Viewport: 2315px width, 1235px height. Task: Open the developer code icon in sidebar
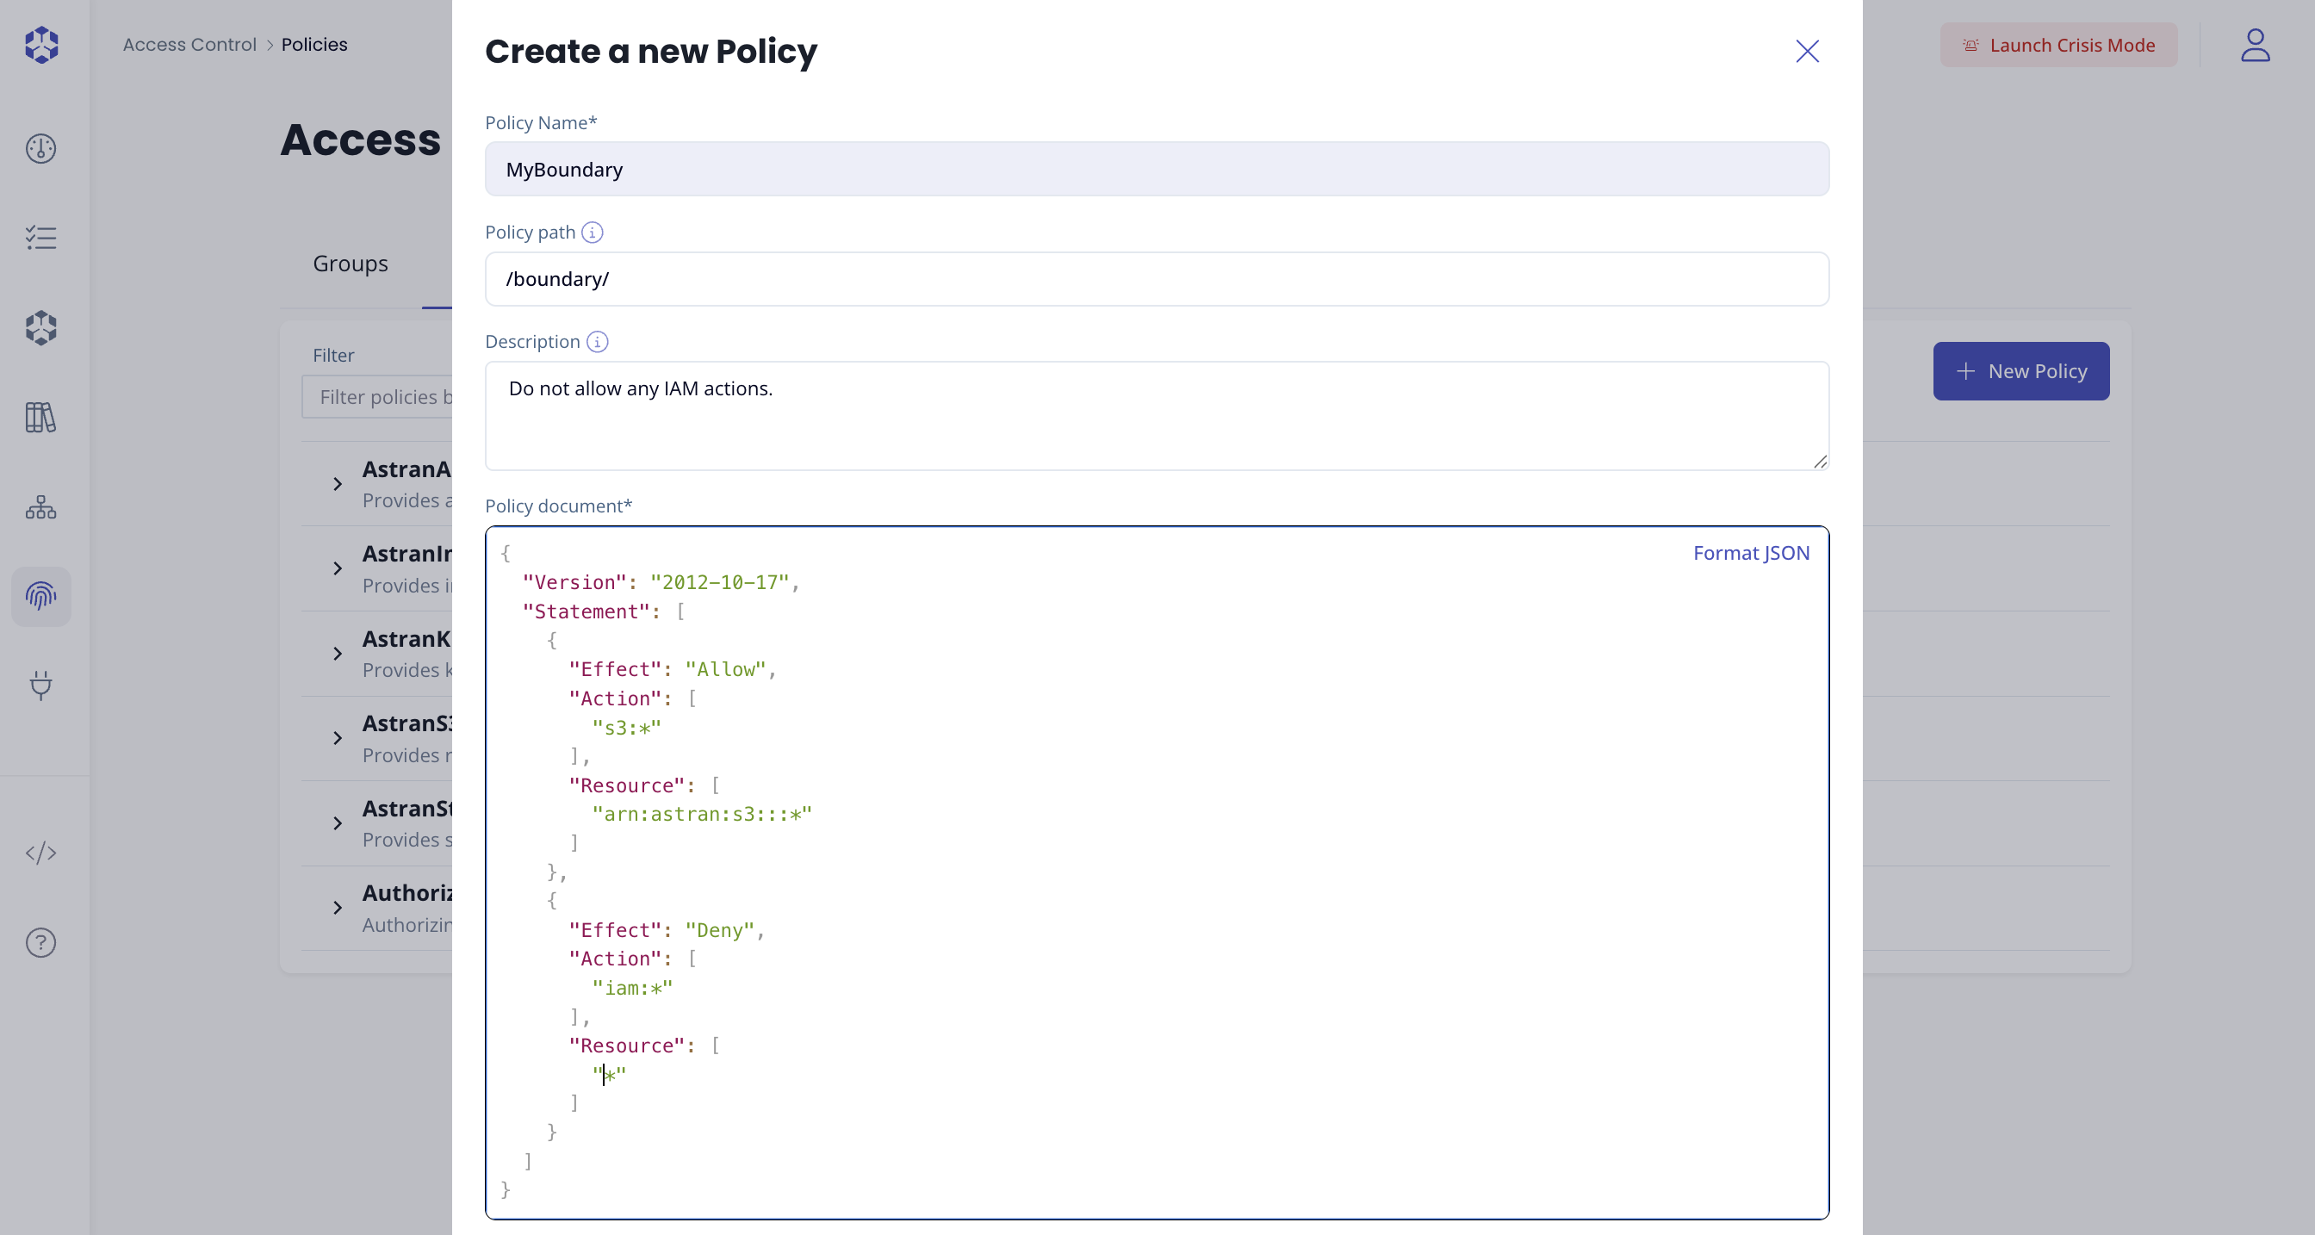click(x=41, y=853)
